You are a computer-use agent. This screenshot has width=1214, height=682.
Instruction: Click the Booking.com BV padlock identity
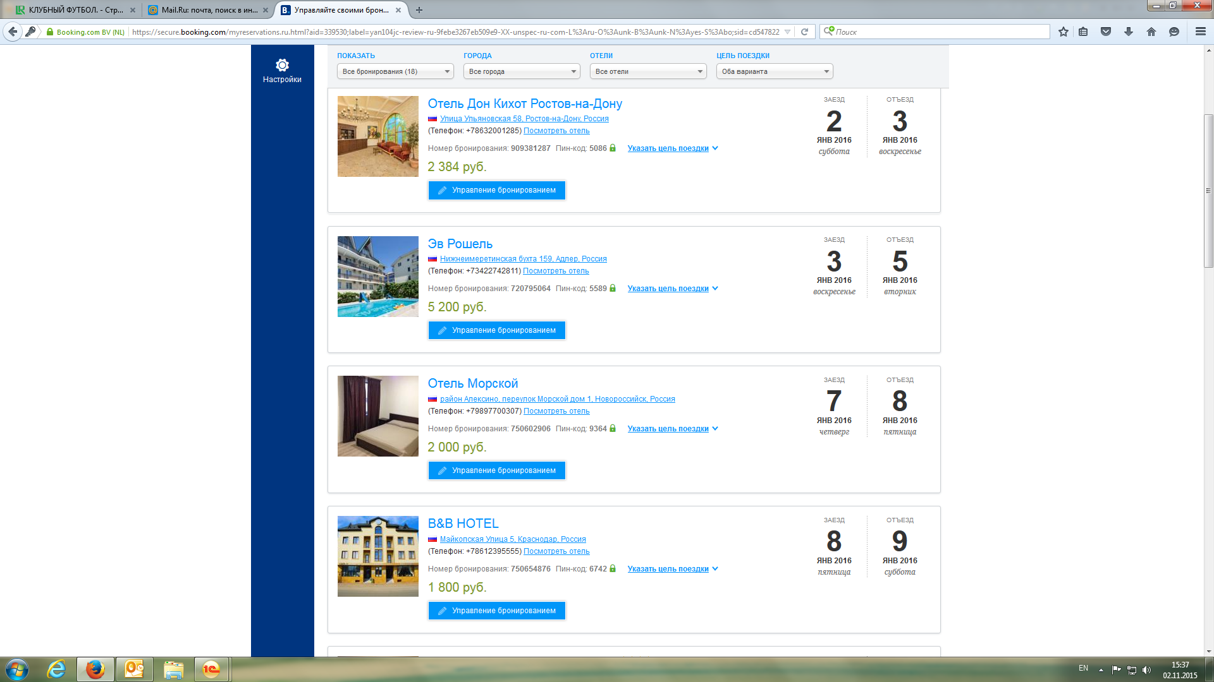coord(85,32)
